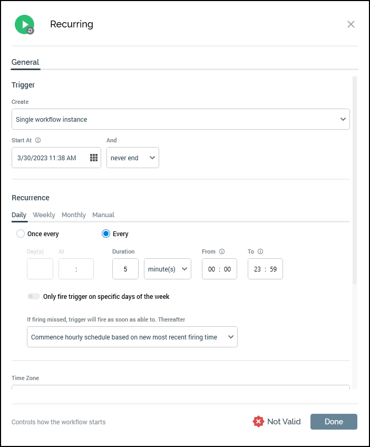Image resolution: width=370 pixels, height=447 pixels.
Task: Switch to the Weekly recurrence tab
Action: click(x=44, y=215)
